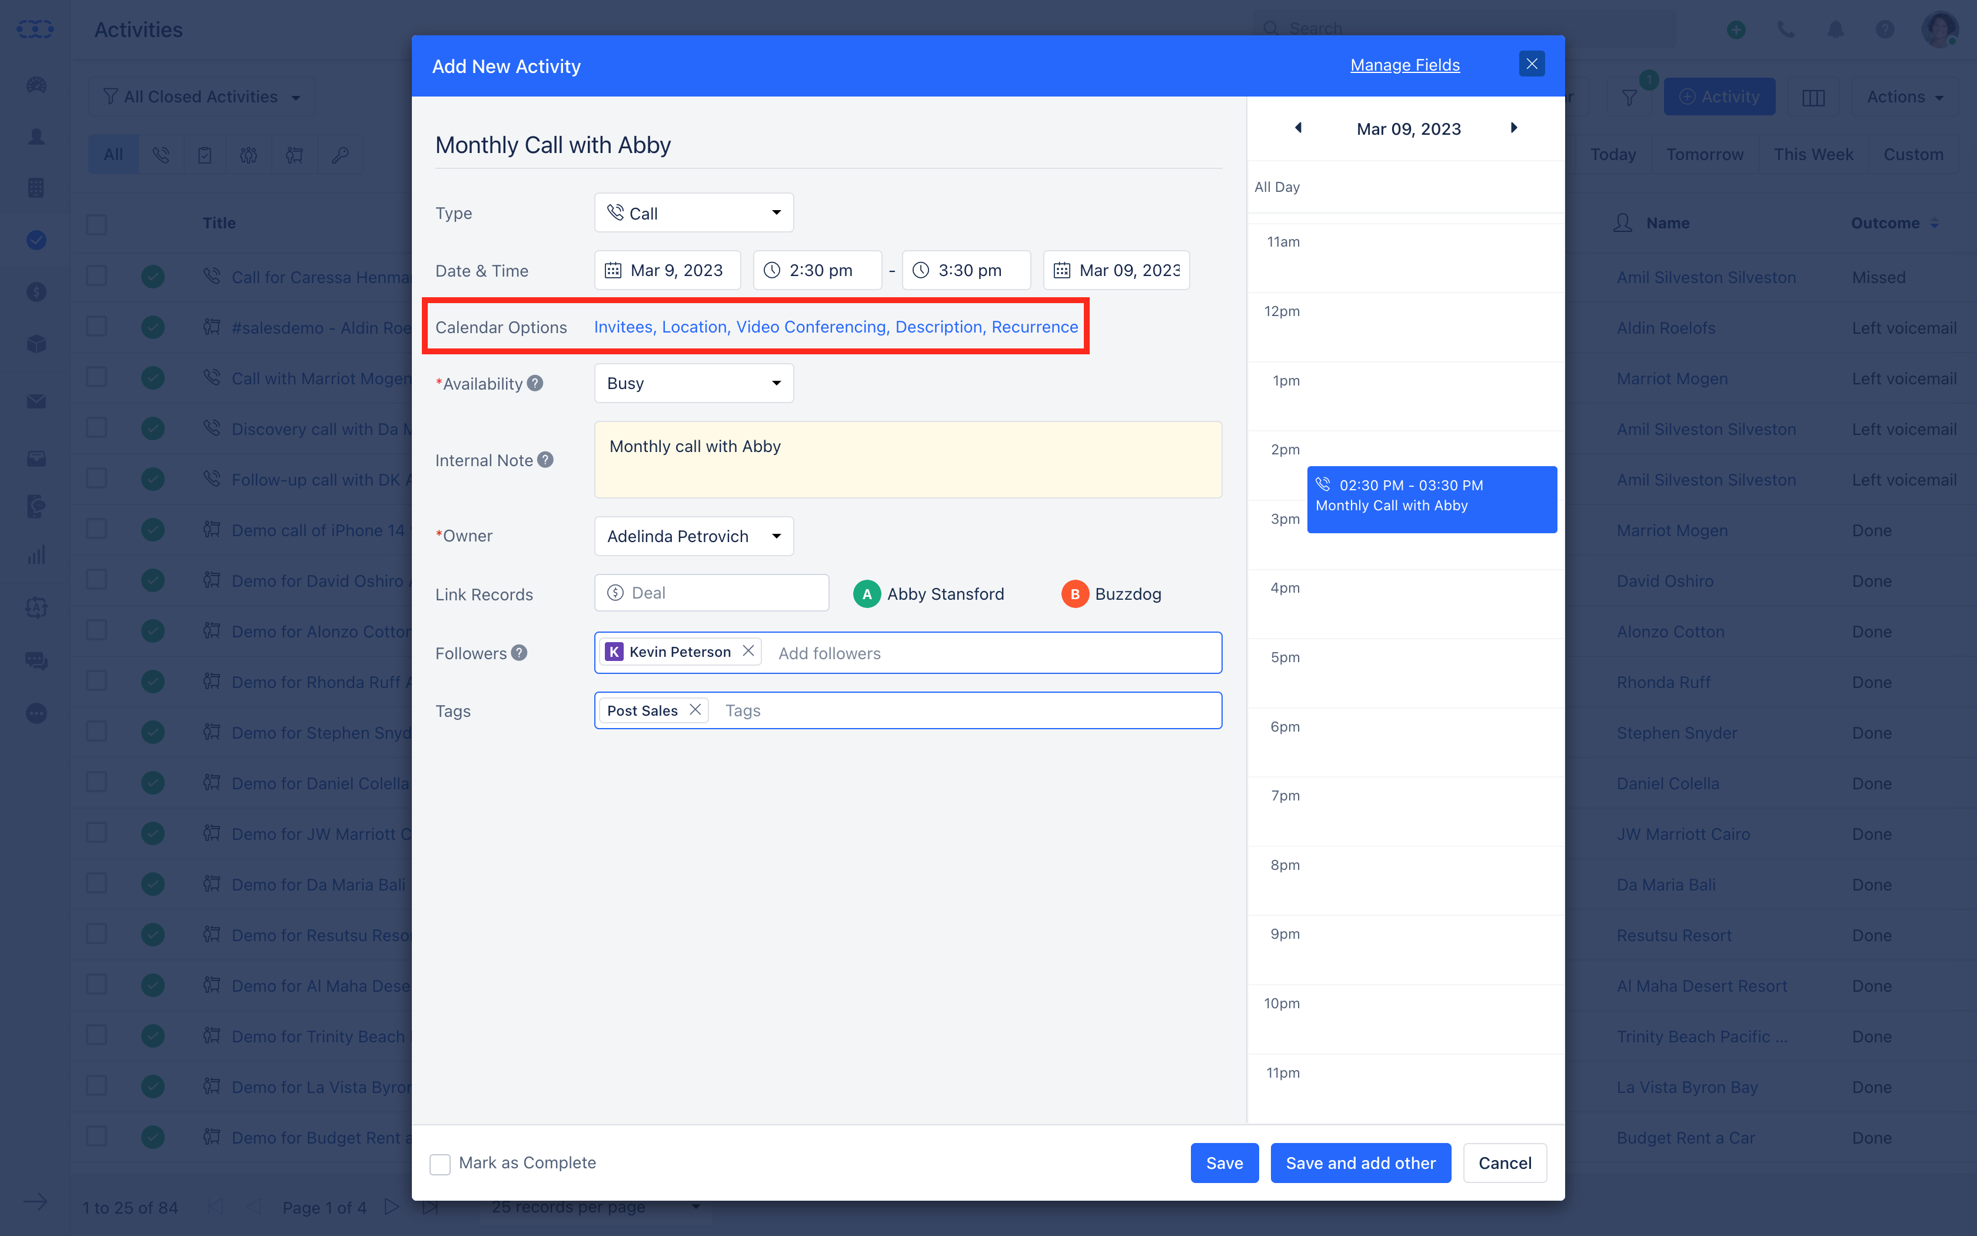The width and height of the screenshot is (1977, 1236).
Task: Open Companies grid icon in left sidebar
Action: point(36,188)
